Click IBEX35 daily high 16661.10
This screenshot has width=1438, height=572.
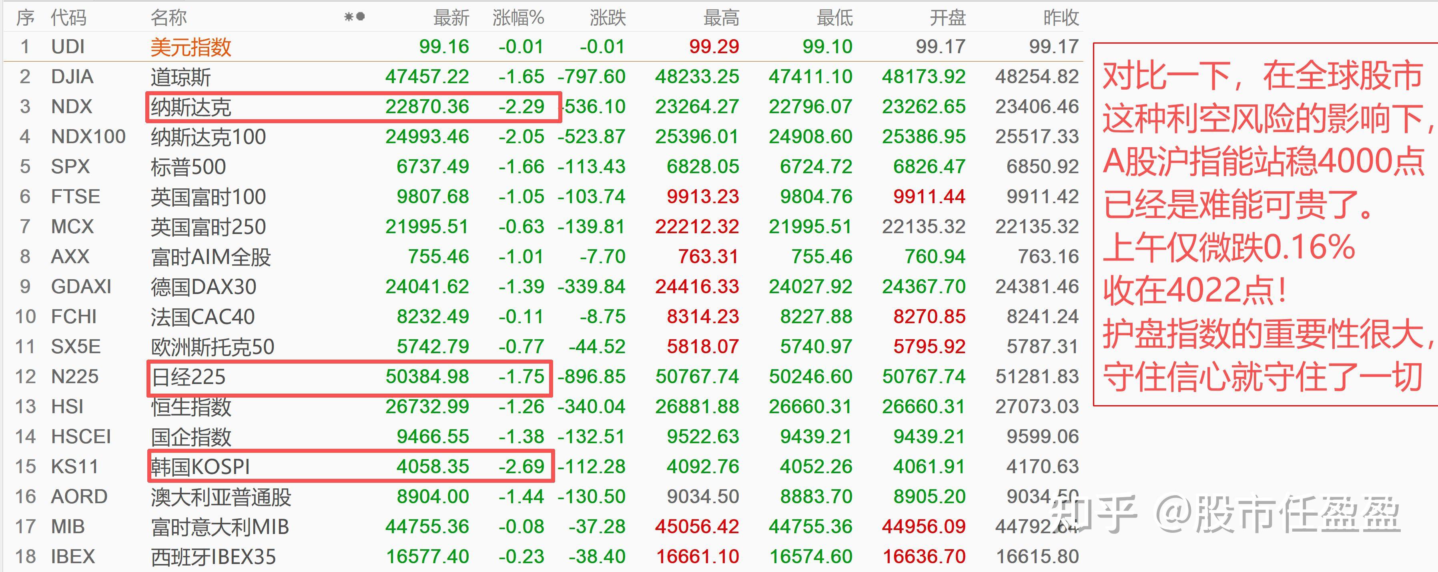(697, 557)
